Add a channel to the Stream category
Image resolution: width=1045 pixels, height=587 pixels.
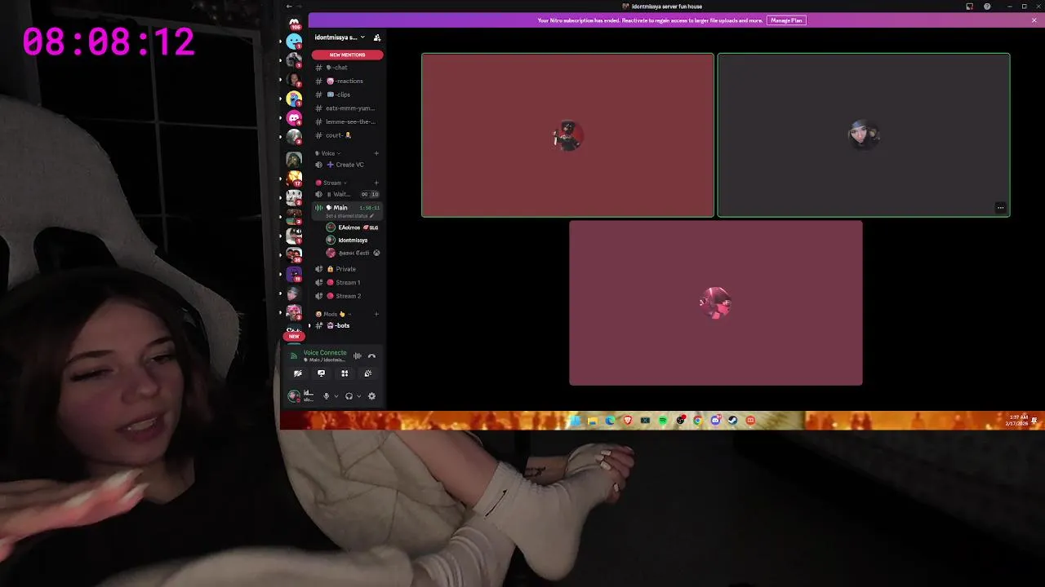[376, 183]
